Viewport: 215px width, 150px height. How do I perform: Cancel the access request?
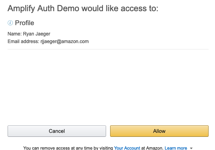pyautogui.click(x=57, y=131)
